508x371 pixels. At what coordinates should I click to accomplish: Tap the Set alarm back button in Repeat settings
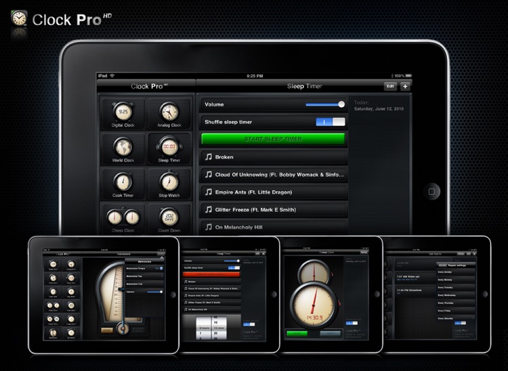[442, 265]
